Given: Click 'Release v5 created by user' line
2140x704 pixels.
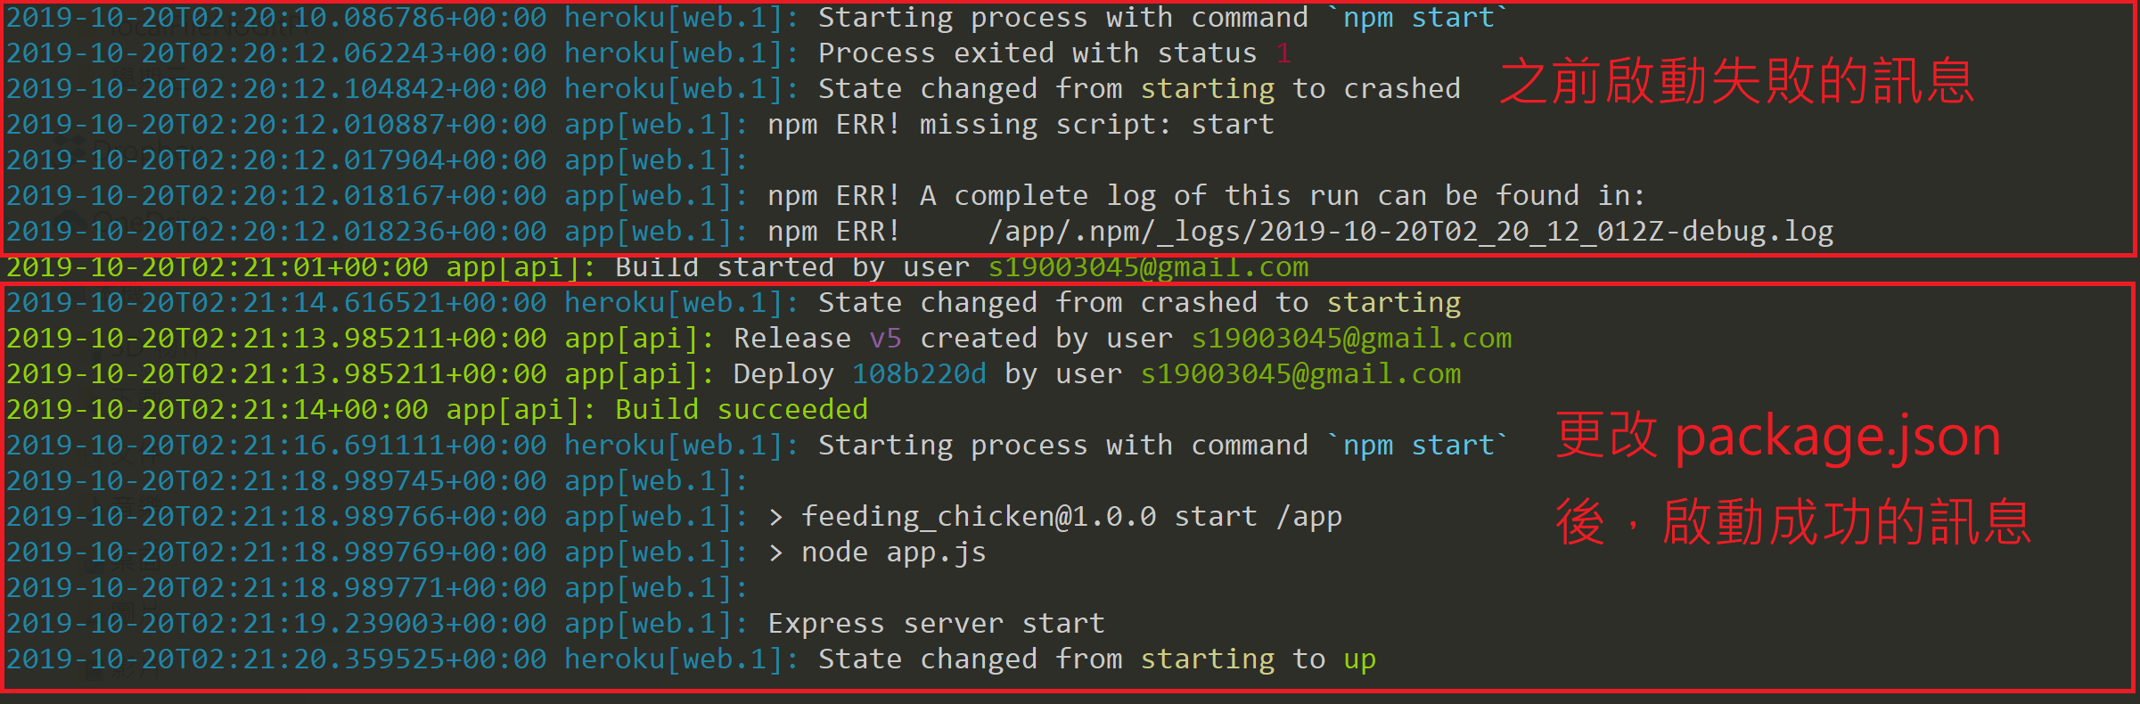Looking at the screenshot, I should click(x=758, y=339).
